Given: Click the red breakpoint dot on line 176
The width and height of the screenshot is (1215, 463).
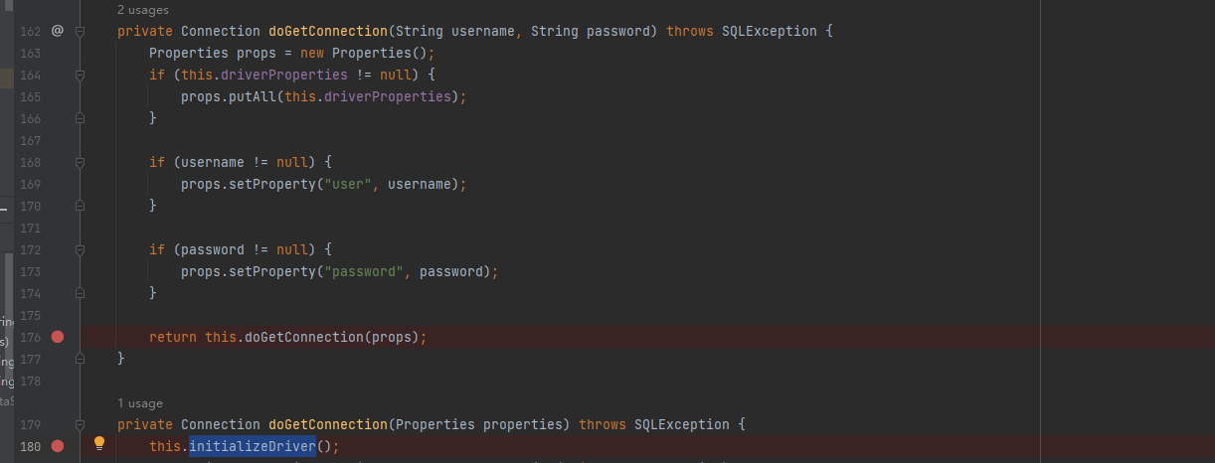Looking at the screenshot, I should (x=58, y=337).
